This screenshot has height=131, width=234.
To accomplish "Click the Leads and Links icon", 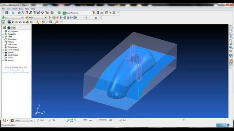I will [x=35, y=13].
